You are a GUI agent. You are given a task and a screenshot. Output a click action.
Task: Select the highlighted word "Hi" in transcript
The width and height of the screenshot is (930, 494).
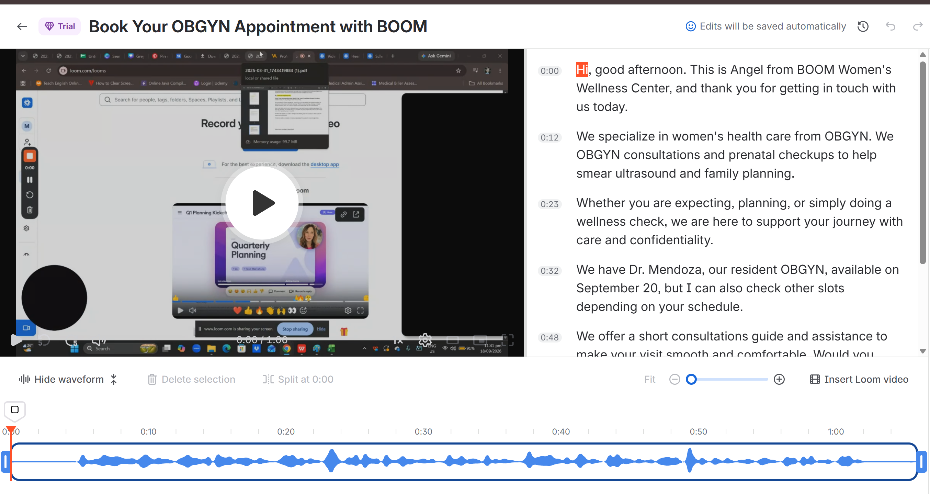(582, 69)
